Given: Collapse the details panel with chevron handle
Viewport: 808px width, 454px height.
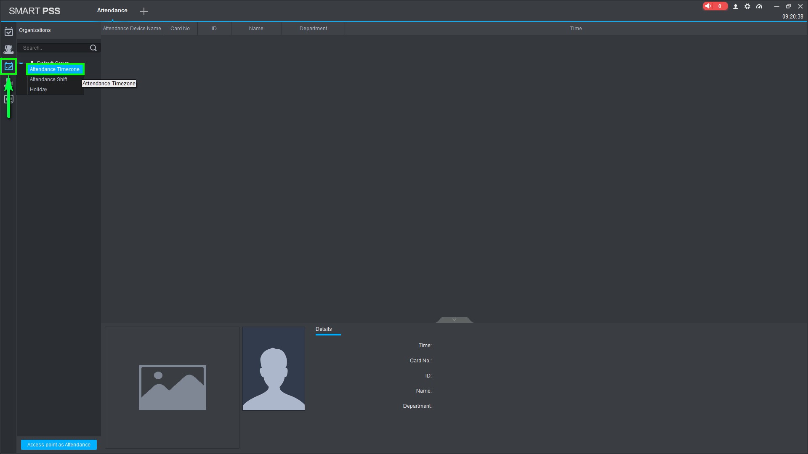Looking at the screenshot, I should pos(454,320).
